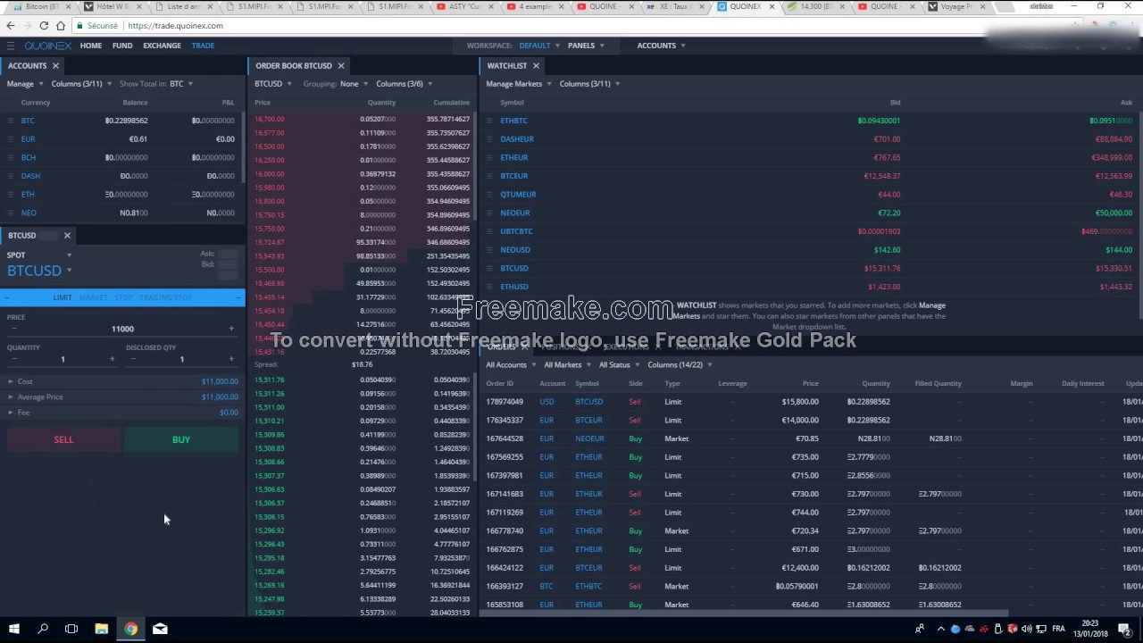Open the Columns (3/6) dropdown in Order Book
Image resolution: width=1143 pixels, height=643 pixels.
click(404, 84)
